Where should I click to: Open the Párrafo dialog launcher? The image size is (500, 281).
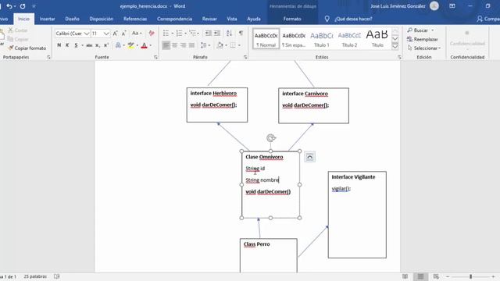click(x=245, y=57)
